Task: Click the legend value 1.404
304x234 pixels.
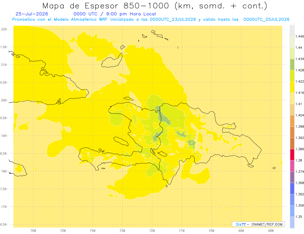Action: [x=299, y=115]
